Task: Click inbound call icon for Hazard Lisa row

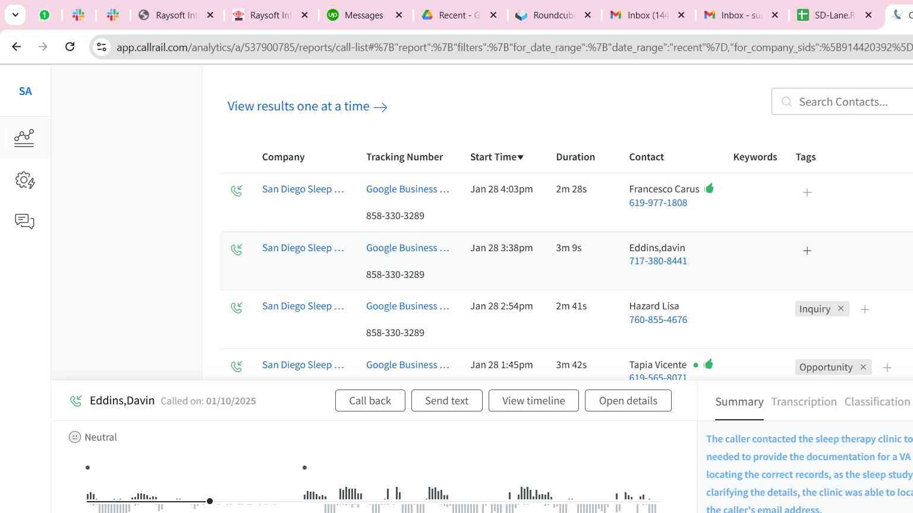Action: click(x=237, y=307)
